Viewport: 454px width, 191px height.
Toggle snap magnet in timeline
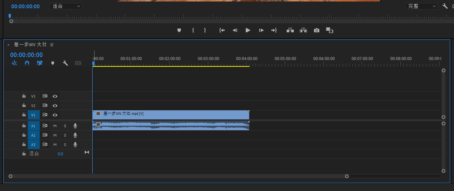coord(27,63)
